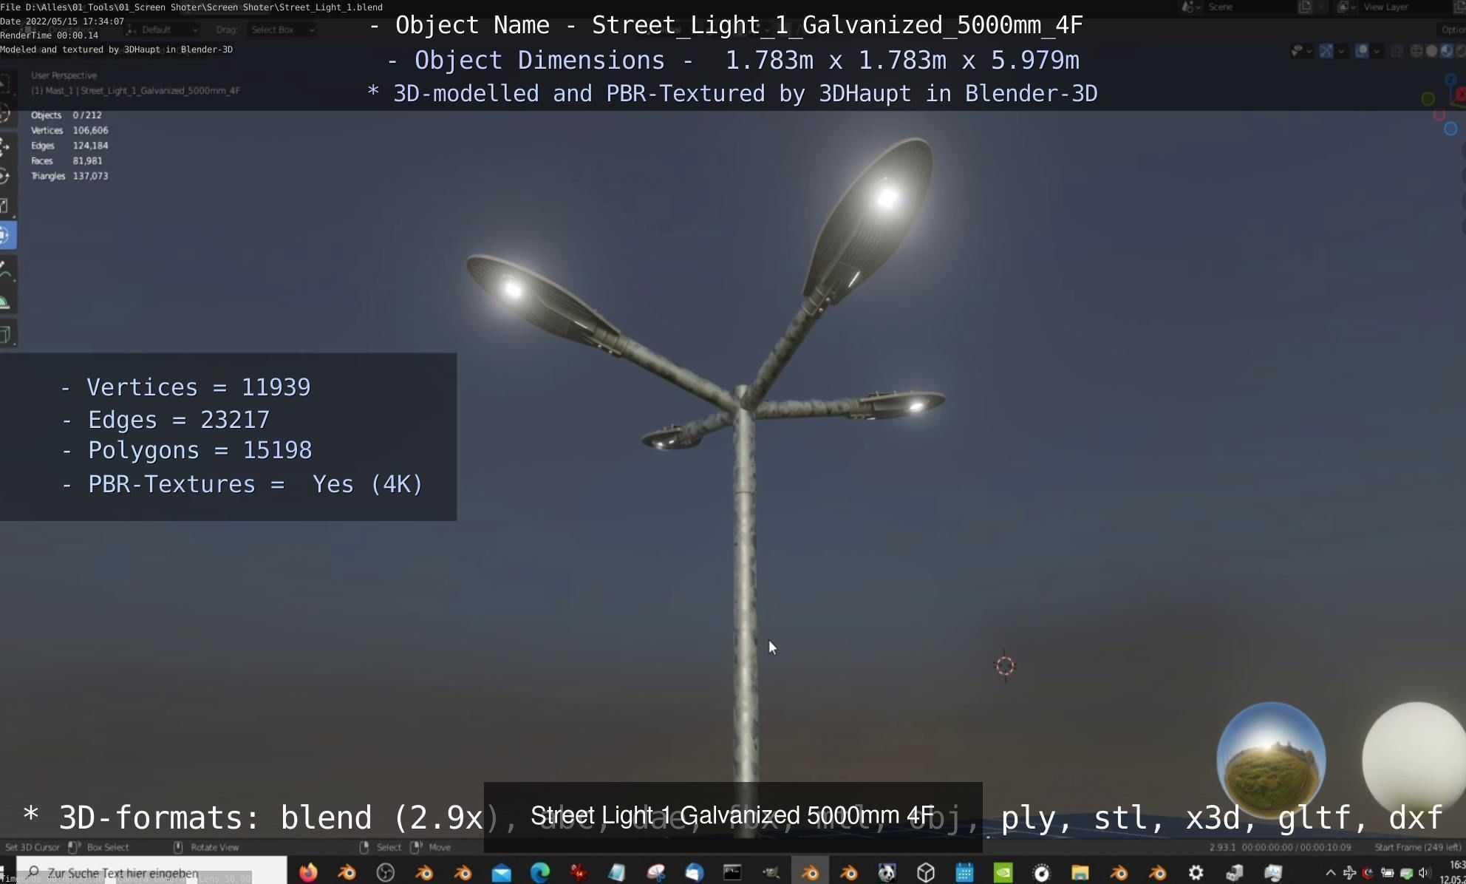Screen dimensions: 1466x884
Task: Open the Options popover button
Action: [1453, 30]
